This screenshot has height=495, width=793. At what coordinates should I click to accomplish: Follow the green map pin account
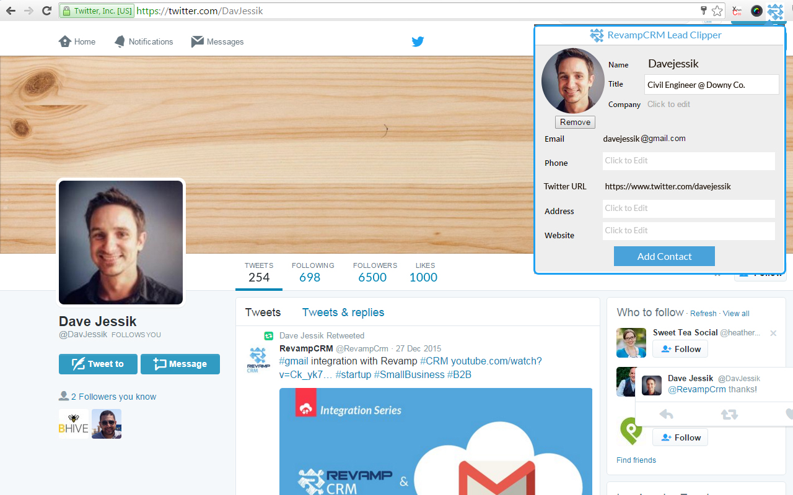coord(680,437)
